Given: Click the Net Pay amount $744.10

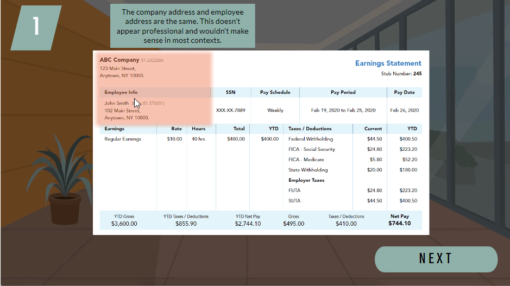Looking at the screenshot, I should tap(399, 223).
